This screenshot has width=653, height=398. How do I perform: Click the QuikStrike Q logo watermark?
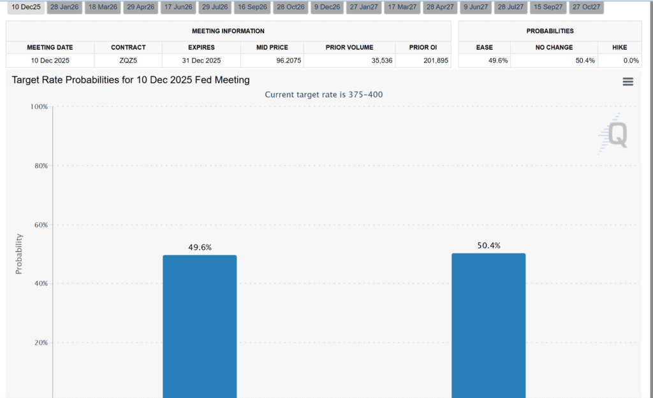point(615,135)
